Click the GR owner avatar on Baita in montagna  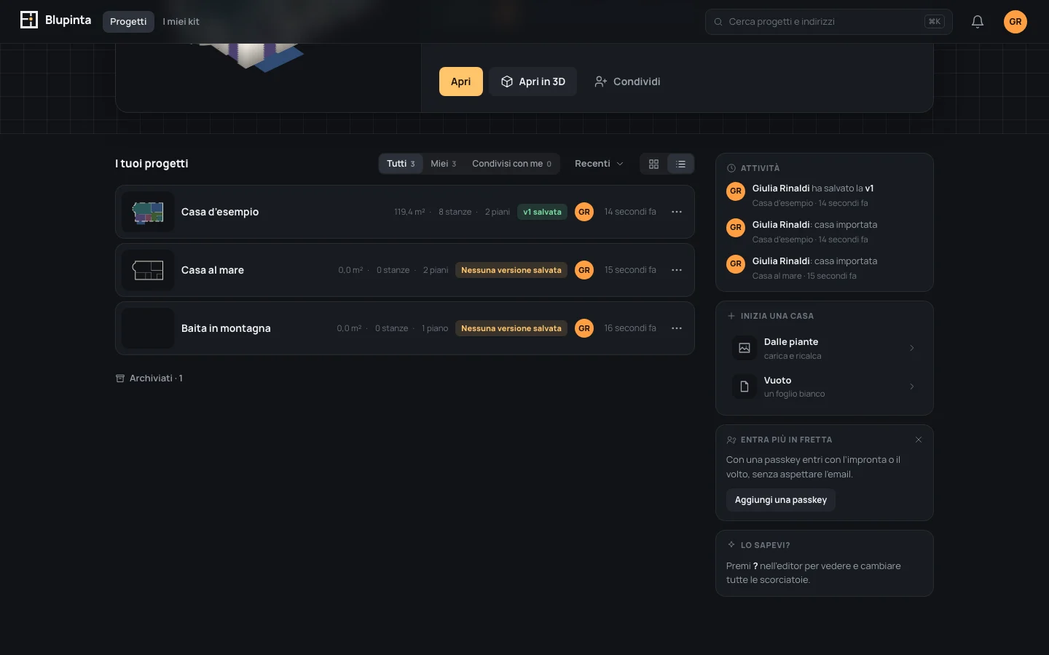584,328
